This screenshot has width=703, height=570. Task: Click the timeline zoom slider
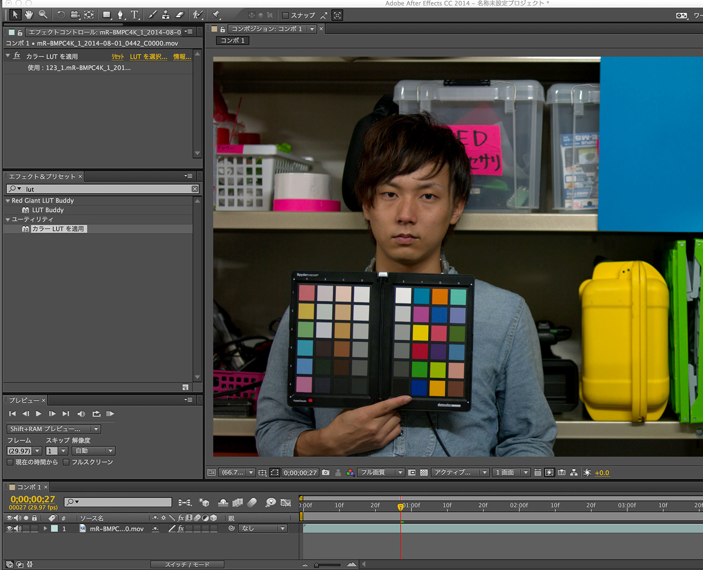coord(328,565)
